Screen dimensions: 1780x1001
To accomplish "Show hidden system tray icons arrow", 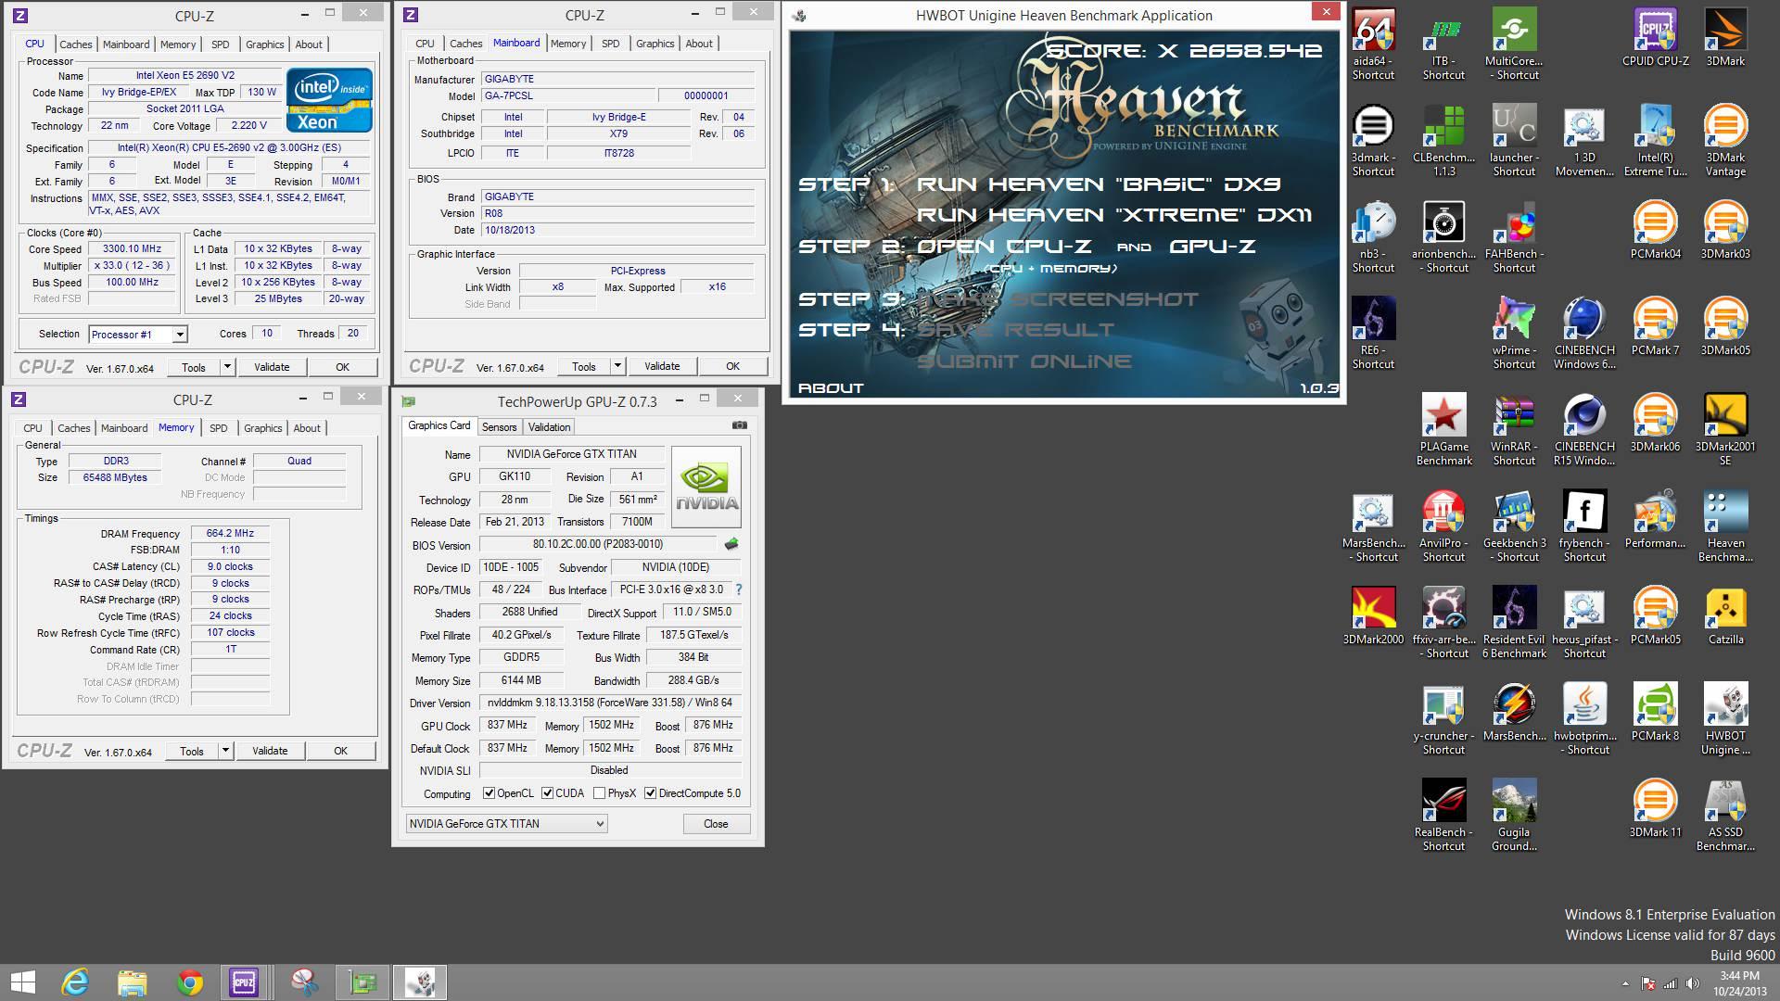I will [1624, 983].
